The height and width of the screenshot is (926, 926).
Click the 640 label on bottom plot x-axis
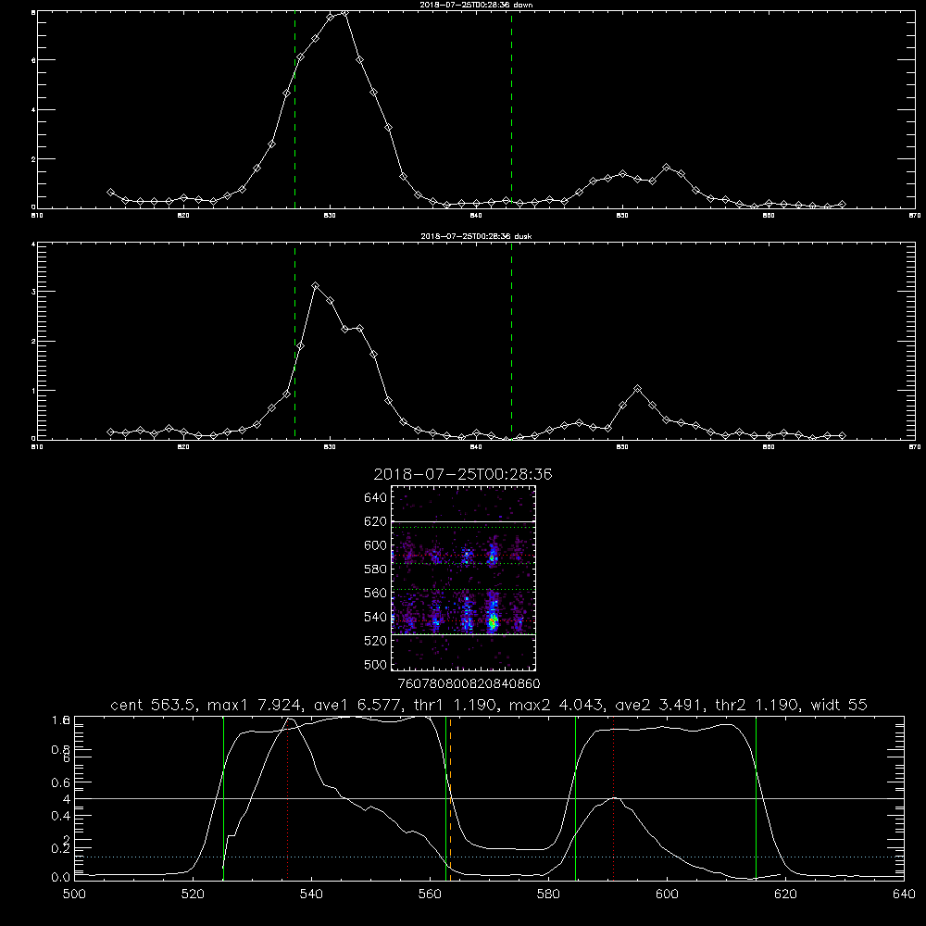coord(904,895)
